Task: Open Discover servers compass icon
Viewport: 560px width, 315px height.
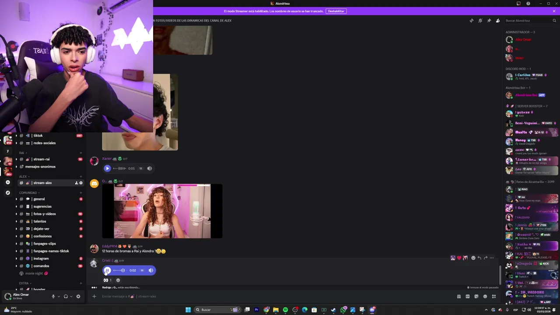Action: [x=7, y=192]
